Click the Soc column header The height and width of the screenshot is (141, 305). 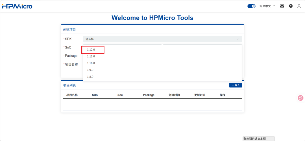[x=120, y=95]
